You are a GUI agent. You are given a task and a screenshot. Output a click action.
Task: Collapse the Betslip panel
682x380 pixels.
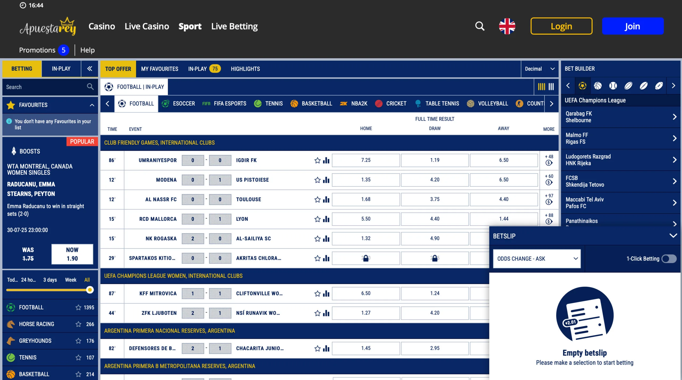[x=673, y=236]
